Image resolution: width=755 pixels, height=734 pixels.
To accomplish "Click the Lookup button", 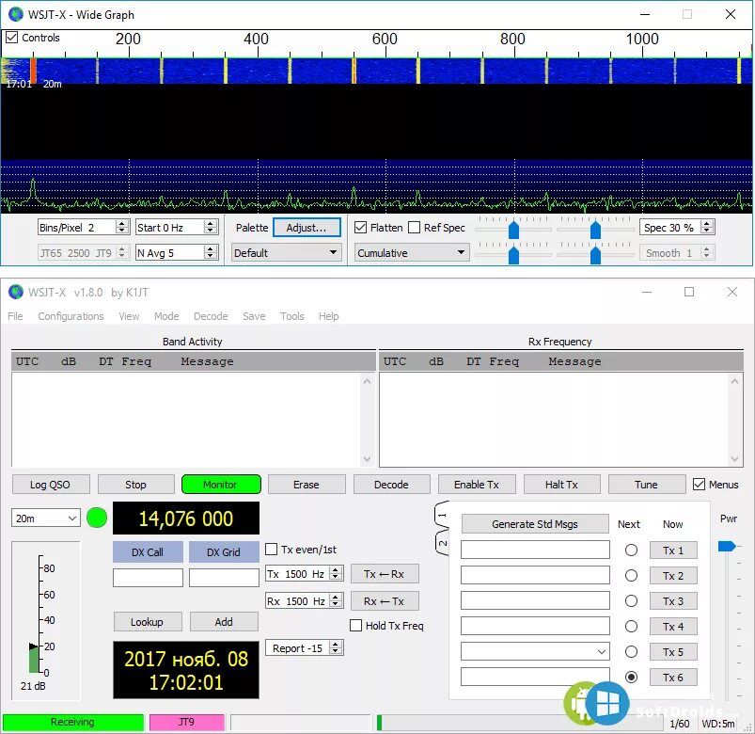I will (148, 622).
